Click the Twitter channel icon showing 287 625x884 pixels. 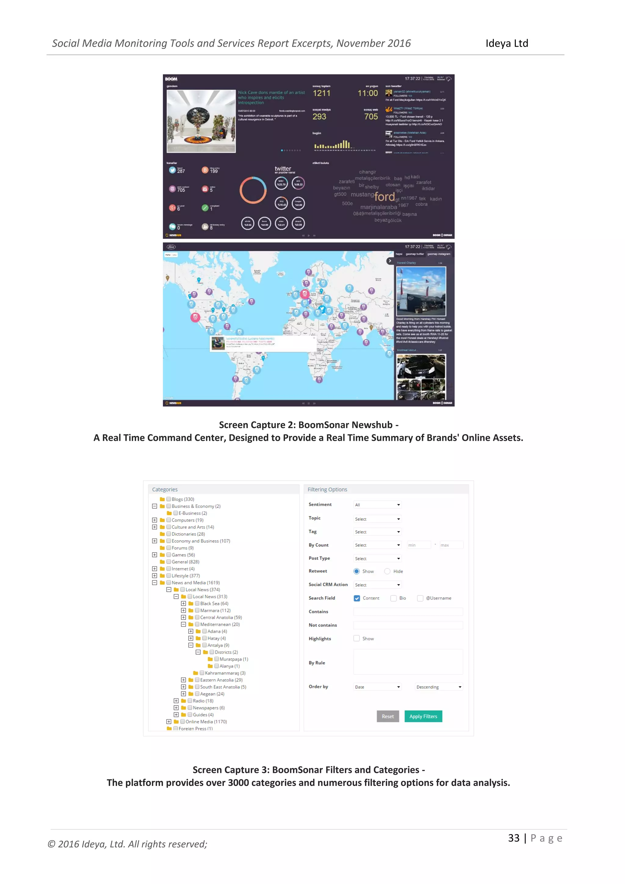[x=172, y=170]
